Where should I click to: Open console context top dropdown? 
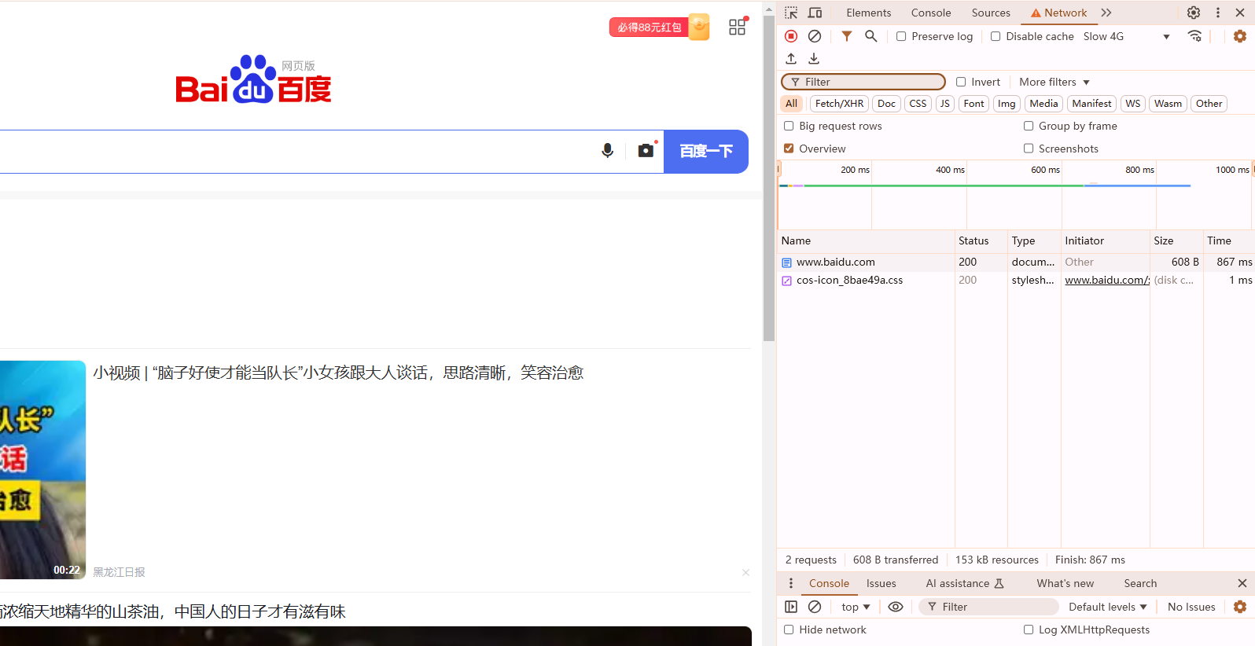click(856, 607)
